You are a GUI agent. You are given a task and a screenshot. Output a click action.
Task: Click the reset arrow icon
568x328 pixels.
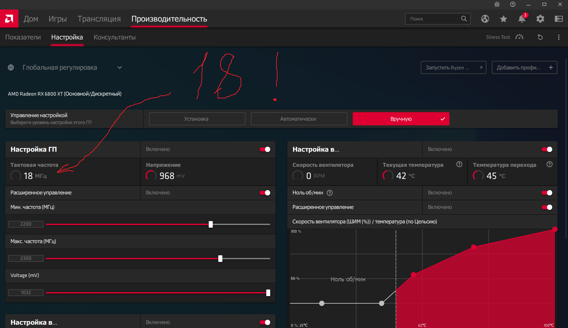pyautogui.click(x=540, y=37)
